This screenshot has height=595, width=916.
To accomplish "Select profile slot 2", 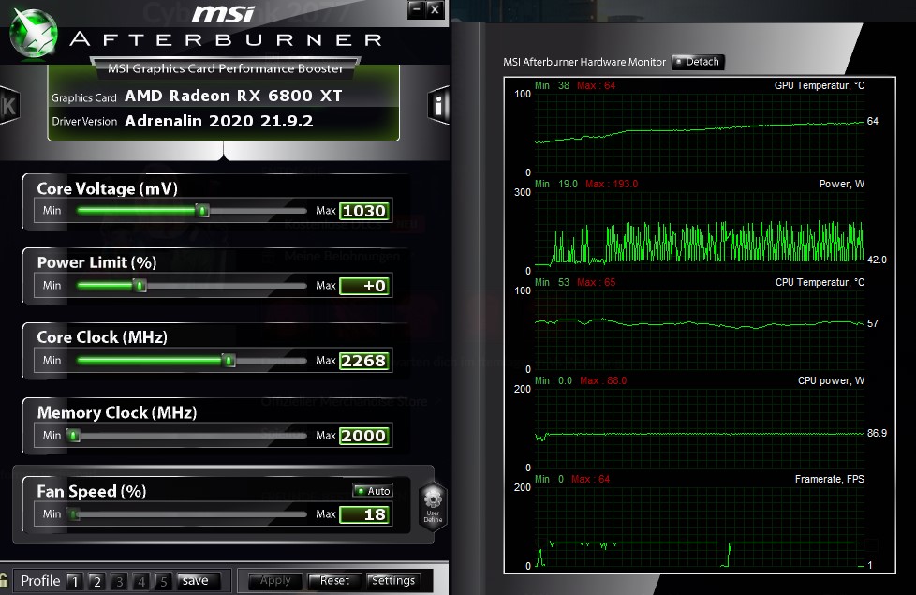I will coord(97,581).
